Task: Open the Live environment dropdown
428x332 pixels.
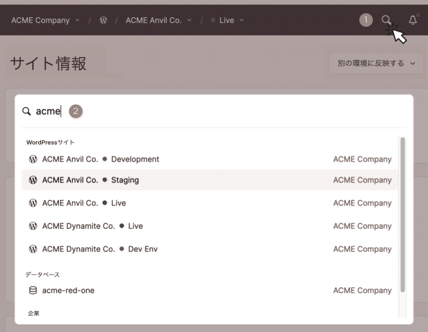Action: [x=227, y=20]
